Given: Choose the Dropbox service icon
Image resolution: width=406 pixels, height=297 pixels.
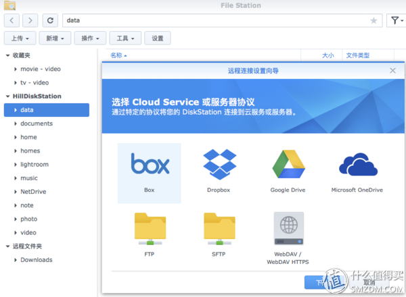Looking at the screenshot, I should pyautogui.click(x=219, y=165).
